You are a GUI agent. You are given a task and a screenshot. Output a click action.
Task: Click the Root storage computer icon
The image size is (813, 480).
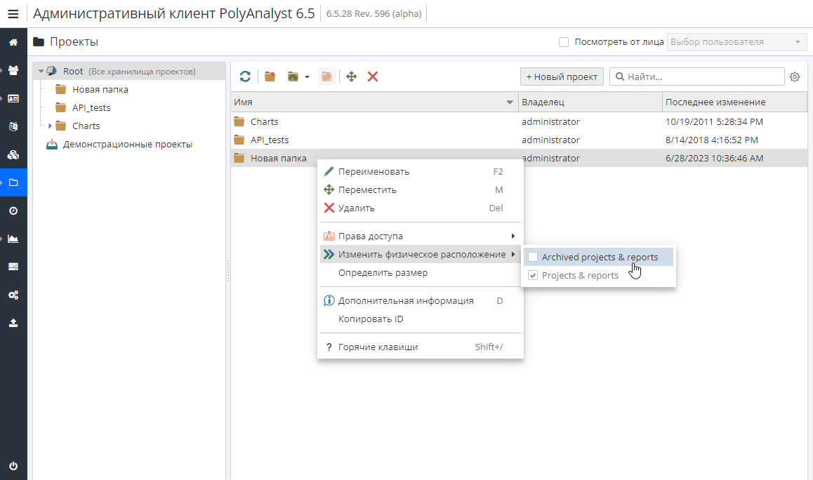tap(51, 71)
